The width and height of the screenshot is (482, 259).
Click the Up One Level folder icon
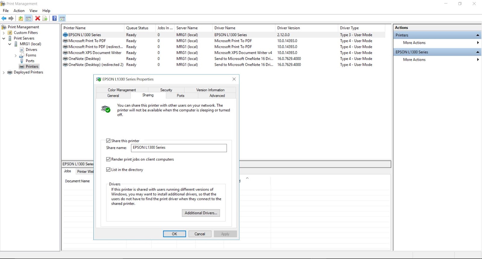click(20, 18)
